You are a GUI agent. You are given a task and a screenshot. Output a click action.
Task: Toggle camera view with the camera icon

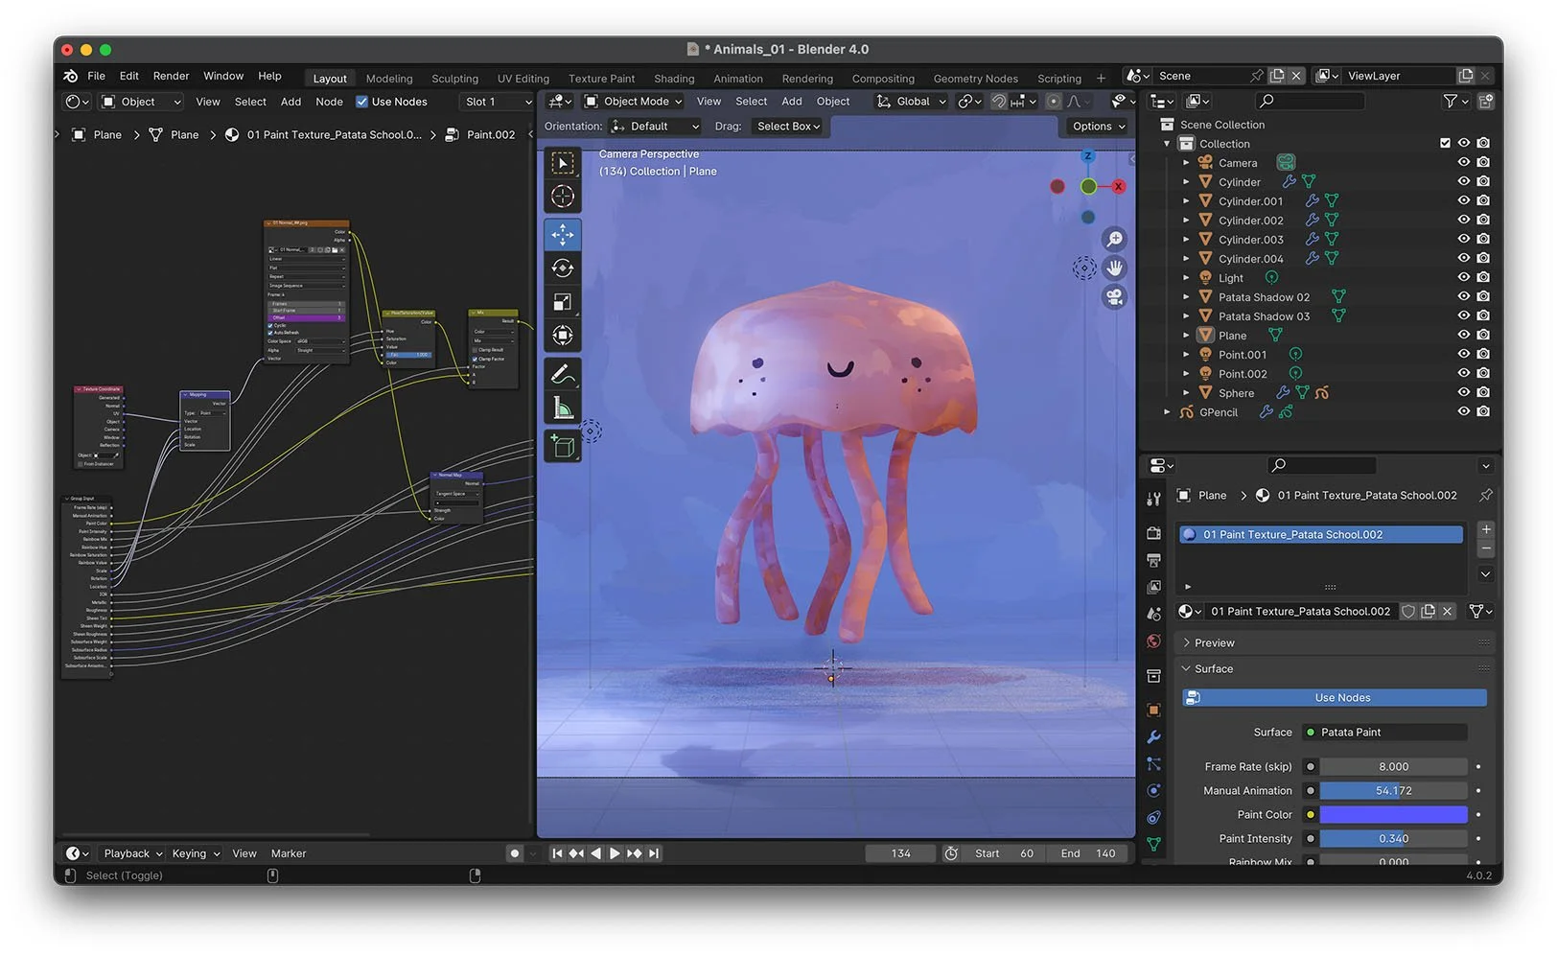(1114, 297)
